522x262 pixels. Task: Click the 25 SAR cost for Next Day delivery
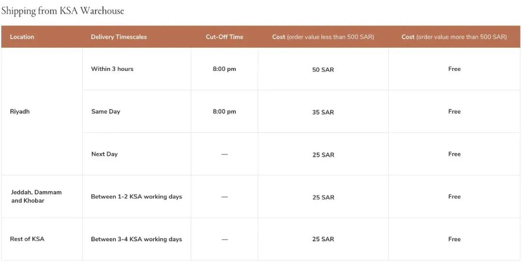(323, 154)
